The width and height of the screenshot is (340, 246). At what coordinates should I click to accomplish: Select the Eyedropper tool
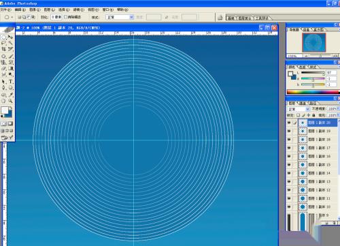click(10, 95)
